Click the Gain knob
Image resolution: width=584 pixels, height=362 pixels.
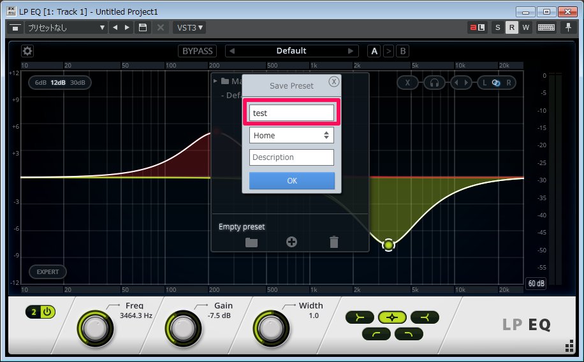pos(183,328)
